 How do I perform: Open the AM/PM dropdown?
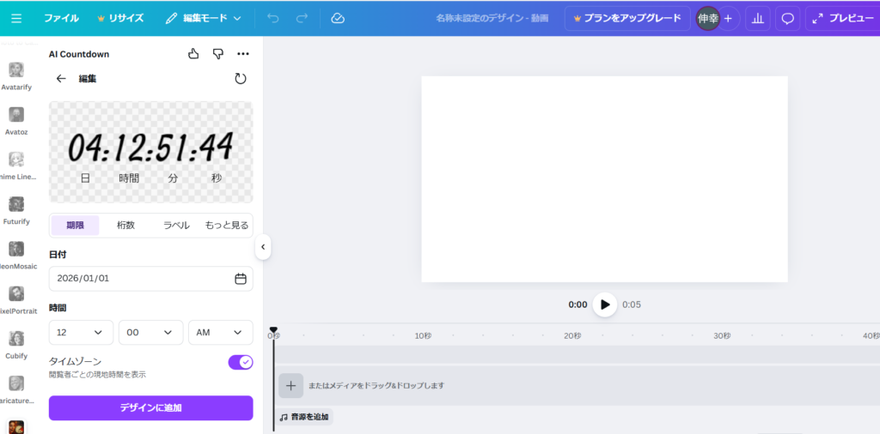click(220, 332)
